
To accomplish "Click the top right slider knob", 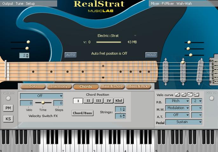I will coord(189,42).
